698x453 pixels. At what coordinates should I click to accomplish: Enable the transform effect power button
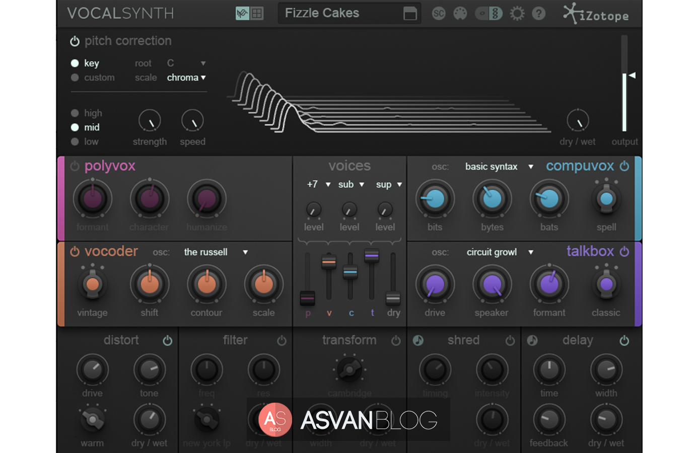click(396, 341)
